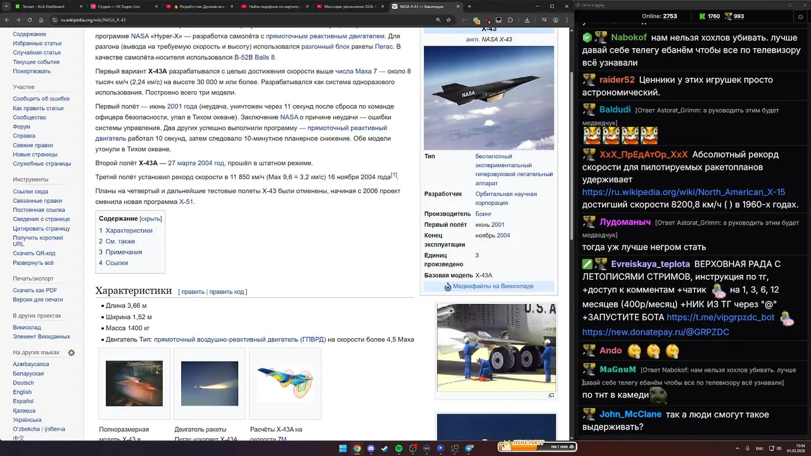This screenshot has width=811, height=456.
Task: Open OBS Studio from the taskbar
Action: 412,448
